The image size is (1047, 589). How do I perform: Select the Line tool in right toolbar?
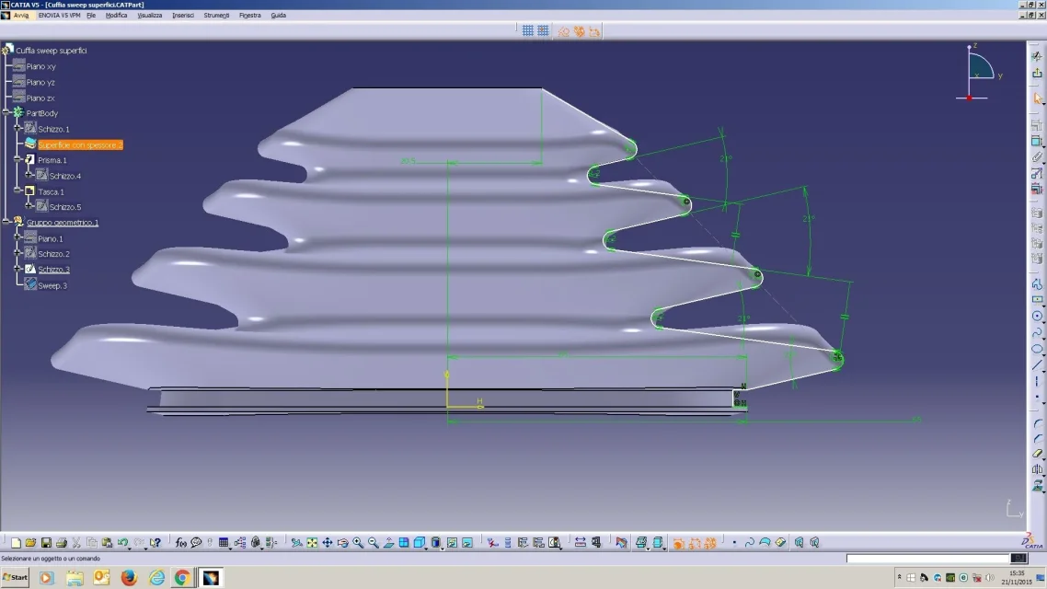[1037, 365]
